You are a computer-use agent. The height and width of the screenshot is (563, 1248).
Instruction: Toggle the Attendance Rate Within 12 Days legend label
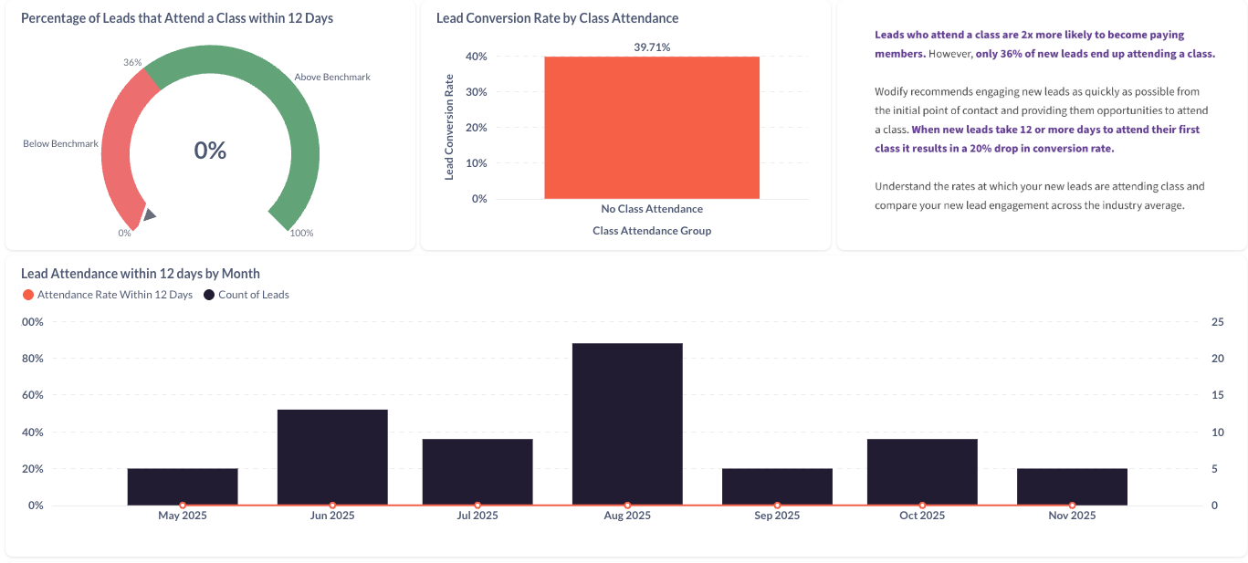[115, 295]
